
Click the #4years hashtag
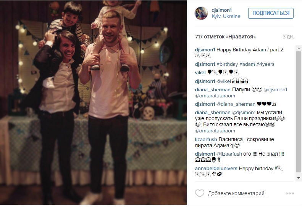pyautogui.click(x=265, y=64)
